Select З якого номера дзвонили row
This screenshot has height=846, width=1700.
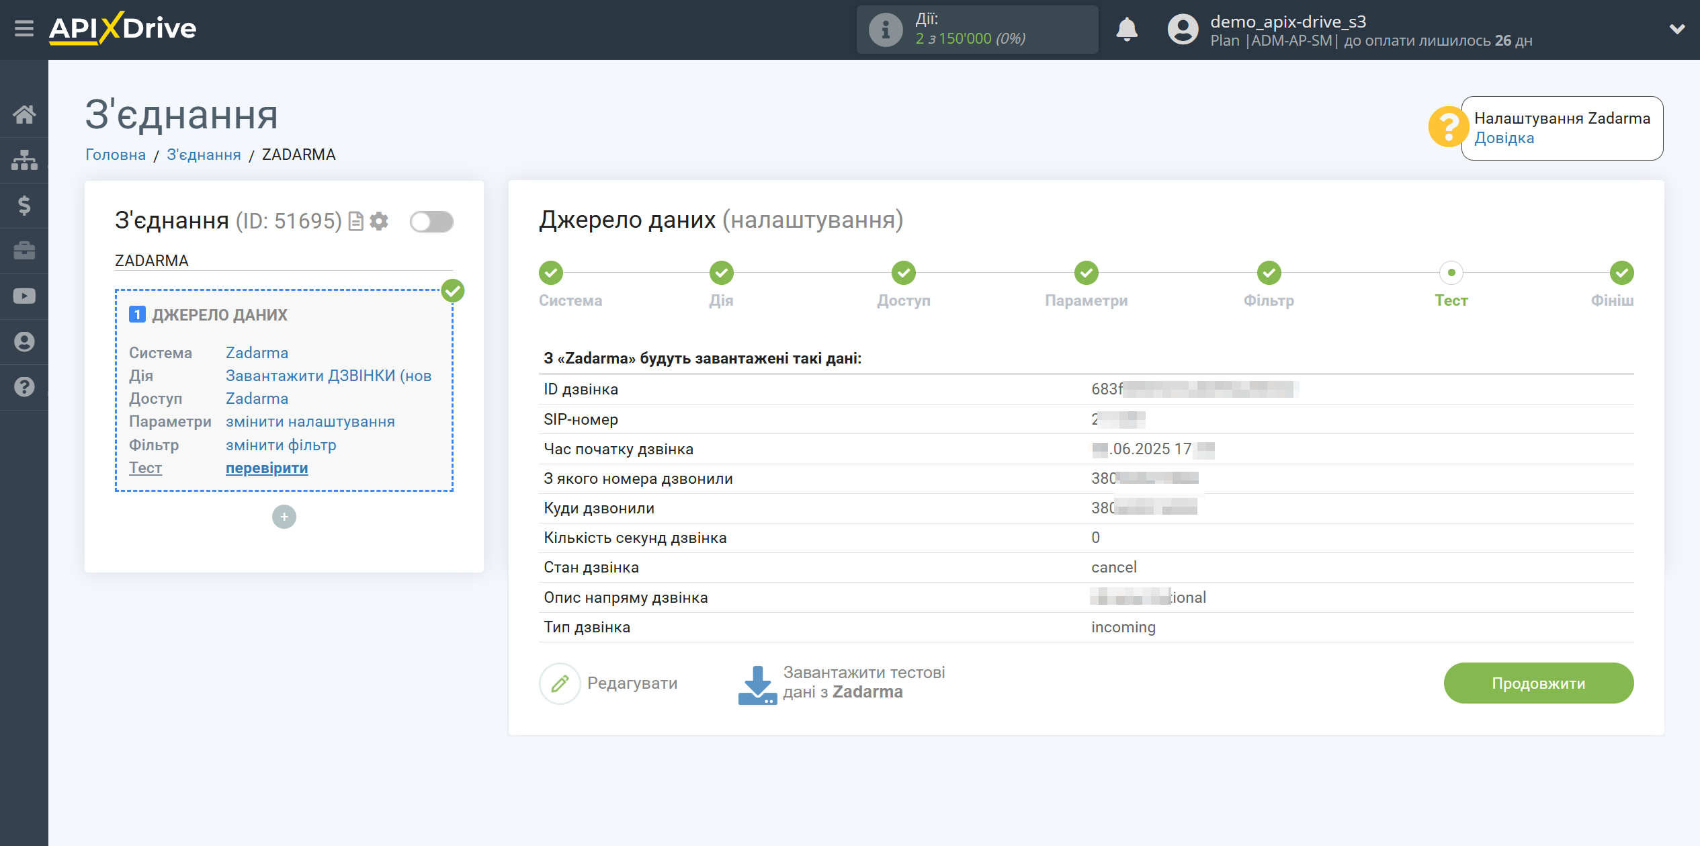pos(1086,478)
